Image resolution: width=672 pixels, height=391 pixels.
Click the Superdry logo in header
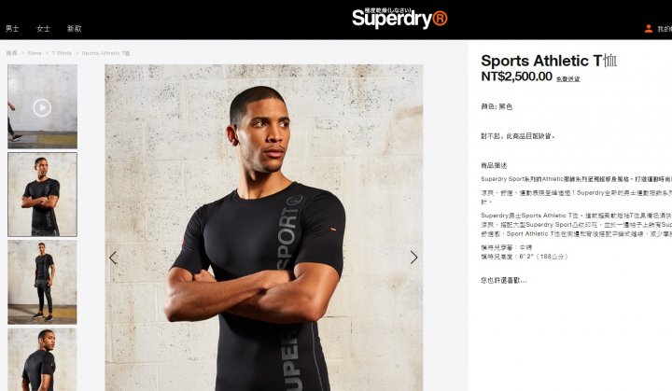click(x=399, y=18)
